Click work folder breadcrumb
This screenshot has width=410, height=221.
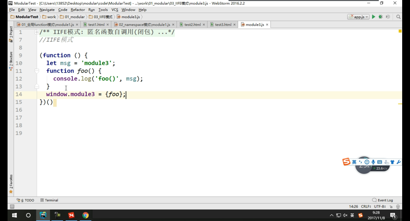tap(49, 17)
